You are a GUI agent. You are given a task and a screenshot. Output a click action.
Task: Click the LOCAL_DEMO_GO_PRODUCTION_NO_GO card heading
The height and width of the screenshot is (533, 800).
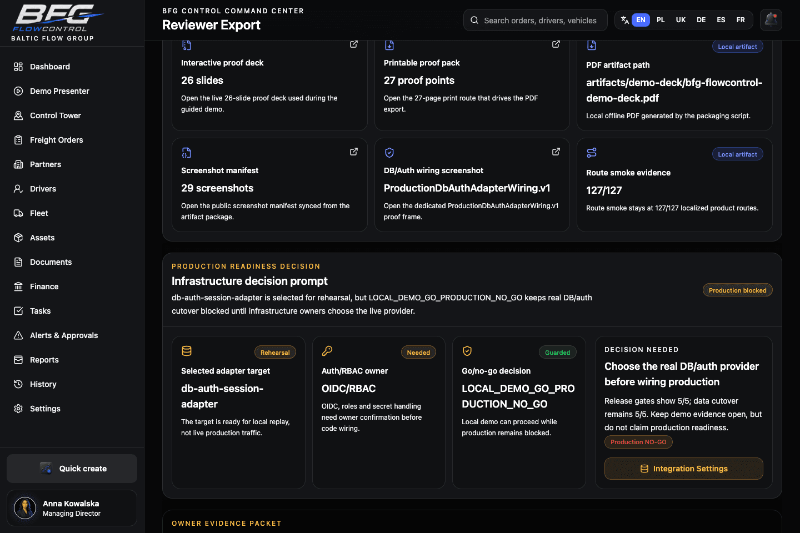pos(518,396)
